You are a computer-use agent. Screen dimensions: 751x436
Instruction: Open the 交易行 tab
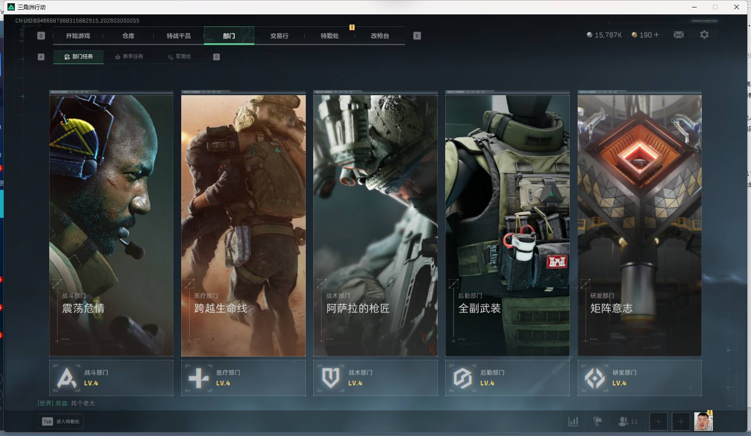279,36
